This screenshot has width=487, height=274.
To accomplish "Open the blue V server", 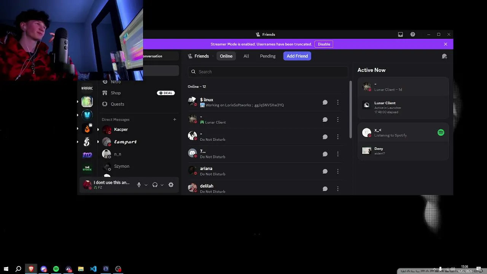I will [87, 115].
